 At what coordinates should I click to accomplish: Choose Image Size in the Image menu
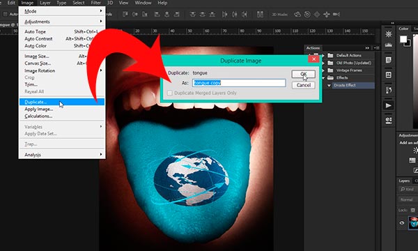click(x=62, y=56)
